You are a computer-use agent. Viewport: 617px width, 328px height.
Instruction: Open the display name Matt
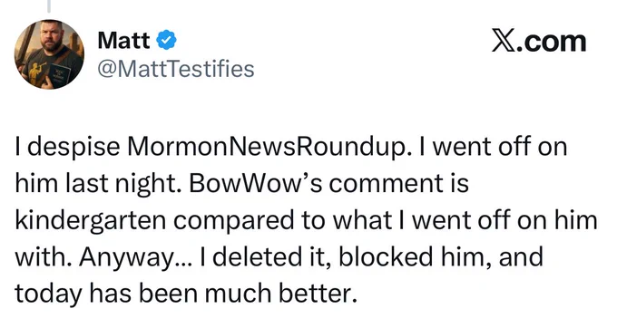123,40
